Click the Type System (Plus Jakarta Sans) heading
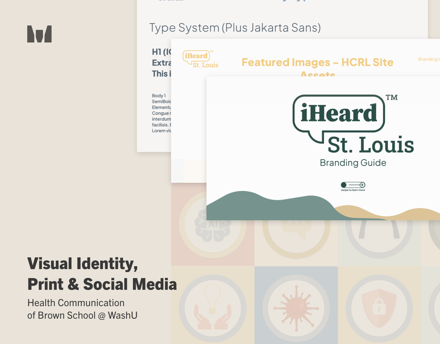Image resolution: width=440 pixels, height=344 pixels. (235, 28)
